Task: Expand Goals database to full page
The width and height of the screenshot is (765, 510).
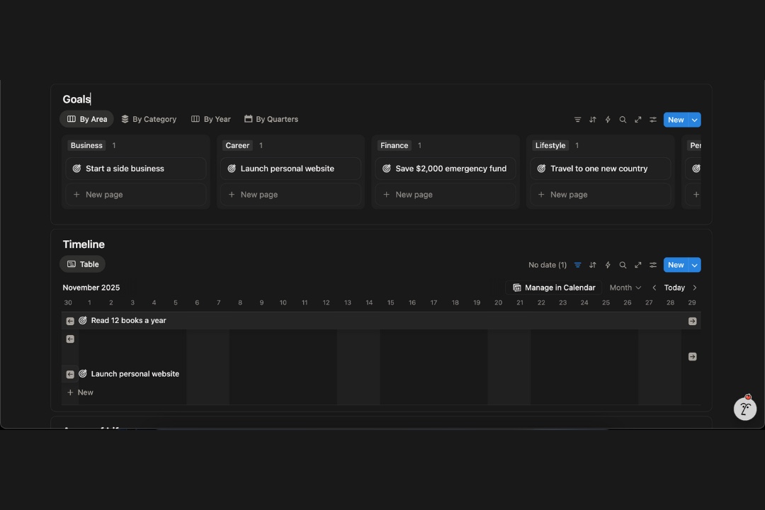Action: pos(637,120)
